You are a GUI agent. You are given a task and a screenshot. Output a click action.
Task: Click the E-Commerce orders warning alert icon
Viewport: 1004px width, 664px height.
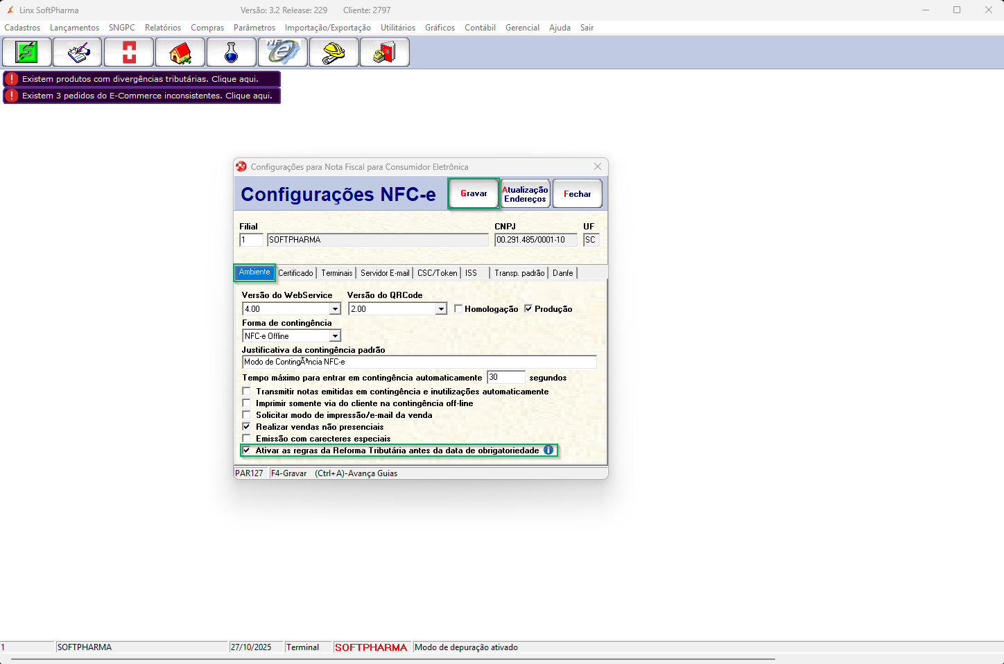[x=12, y=96]
